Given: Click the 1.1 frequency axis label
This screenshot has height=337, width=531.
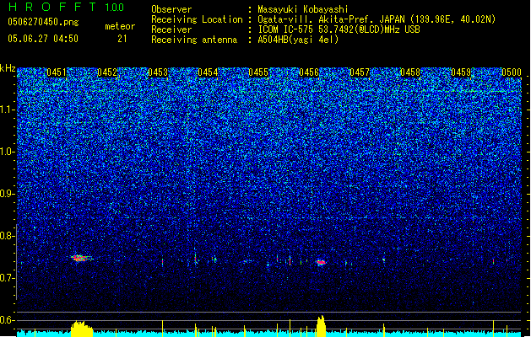Looking at the screenshot, I should point(8,110).
